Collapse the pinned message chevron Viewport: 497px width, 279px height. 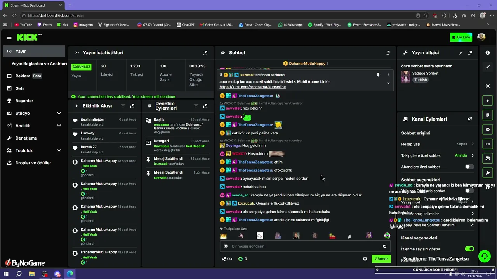(388, 83)
